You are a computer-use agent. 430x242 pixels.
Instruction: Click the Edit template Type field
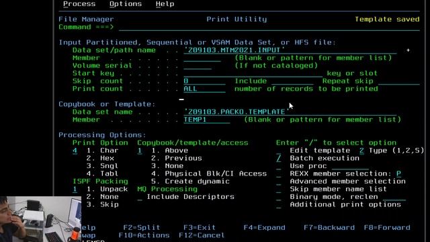(x=361, y=151)
